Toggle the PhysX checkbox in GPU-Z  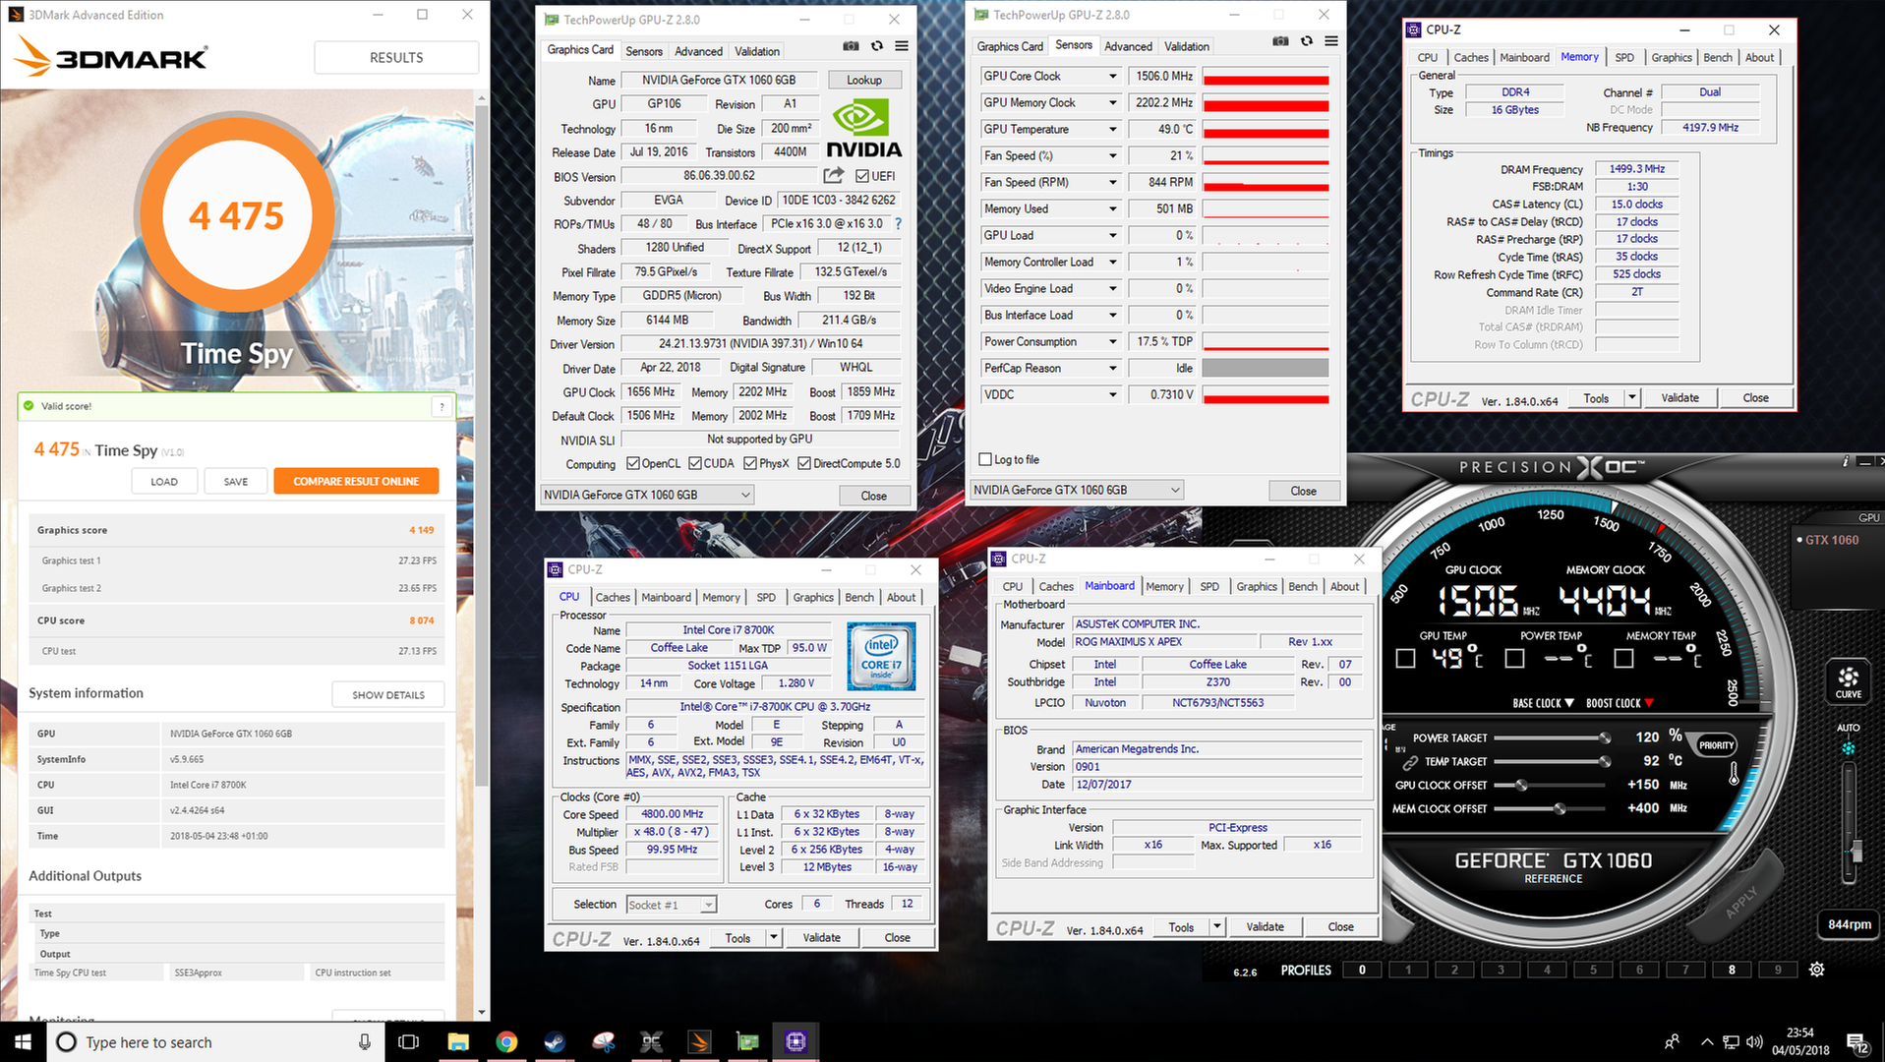[750, 463]
